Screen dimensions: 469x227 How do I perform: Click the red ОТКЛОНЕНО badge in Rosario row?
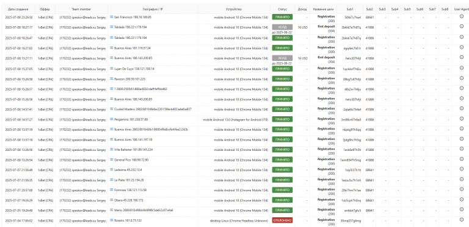tap(282, 220)
